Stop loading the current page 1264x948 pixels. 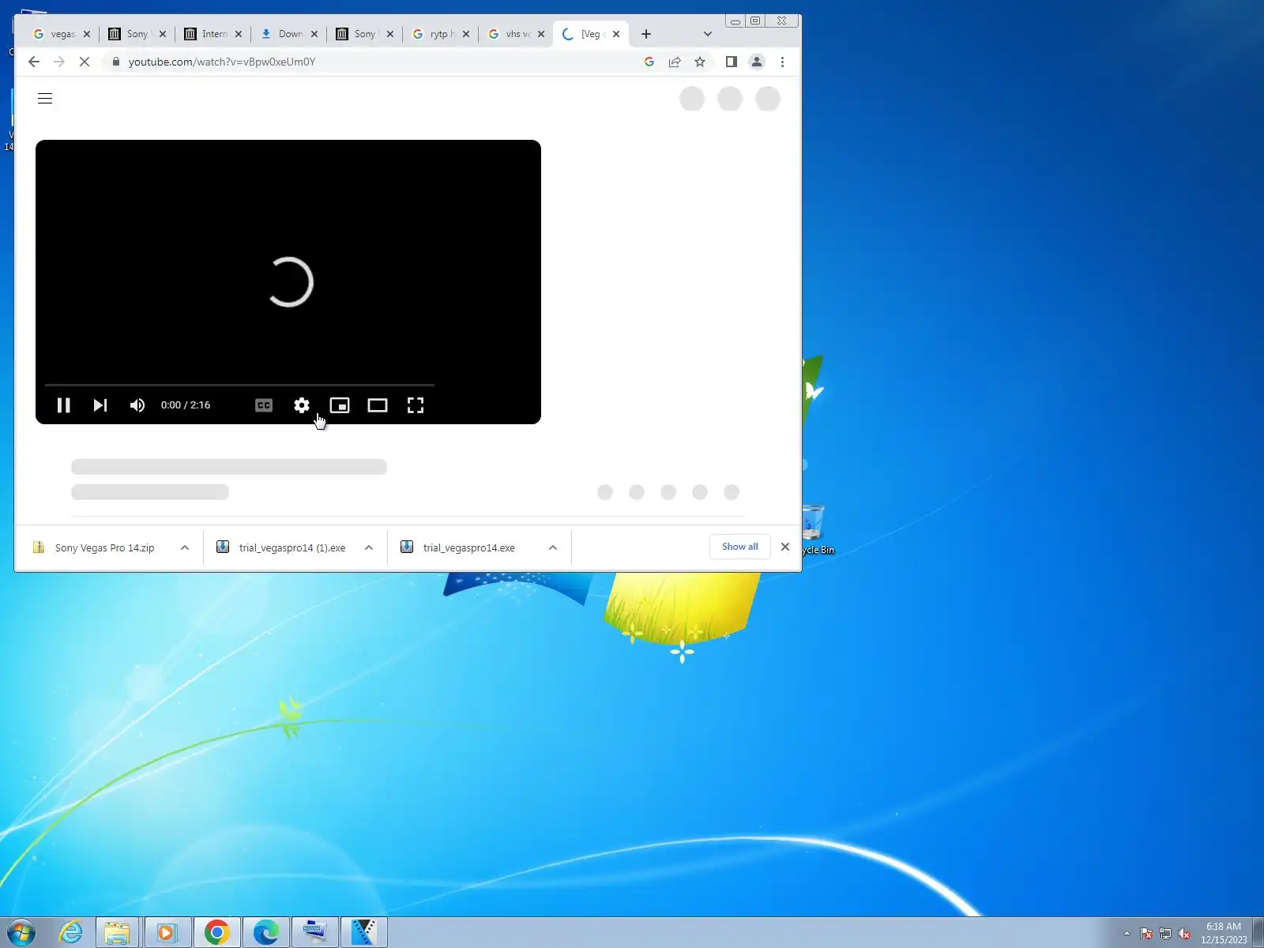[85, 62]
